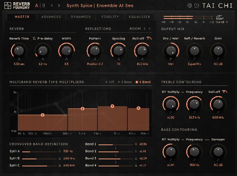
Task: Switch to the Advanced tab
Action: click(51, 17)
